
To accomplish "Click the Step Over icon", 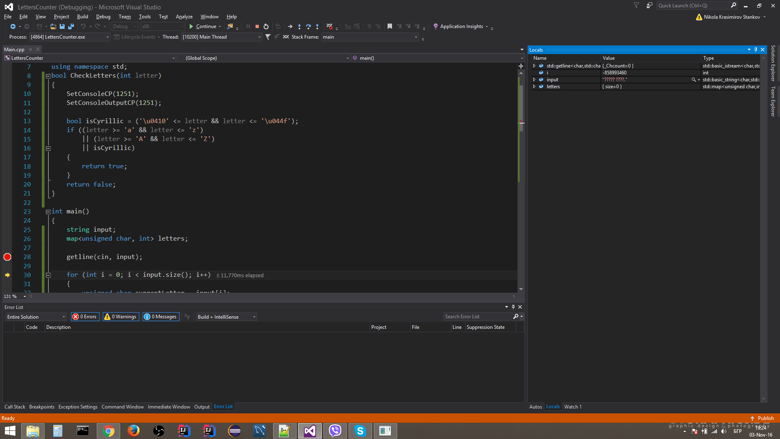I will tap(308, 26).
